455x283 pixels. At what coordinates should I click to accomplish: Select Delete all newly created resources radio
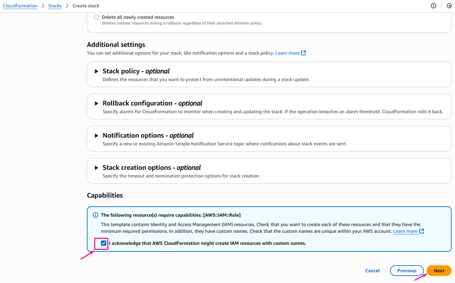pyautogui.click(x=97, y=17)
